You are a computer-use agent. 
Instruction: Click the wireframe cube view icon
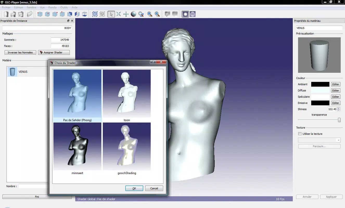coord(85,14)
